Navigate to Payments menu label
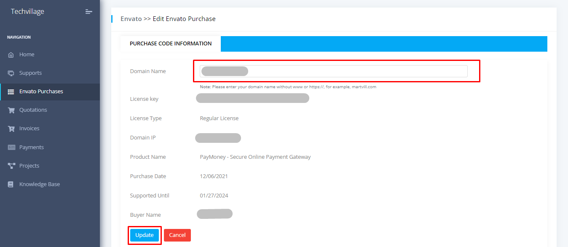This screenshot has width=568, height=247. coord(32,147)
